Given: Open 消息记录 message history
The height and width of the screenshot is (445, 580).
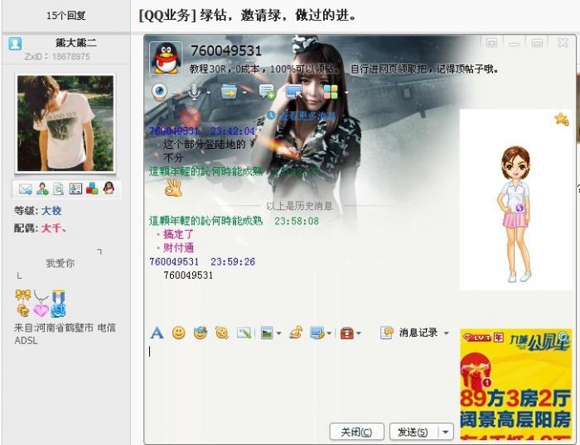Looking at the screenshot, I should point(418,333).
